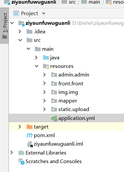Expand the front.front folder
The image size is (124, 172).
tap(44, 83)
